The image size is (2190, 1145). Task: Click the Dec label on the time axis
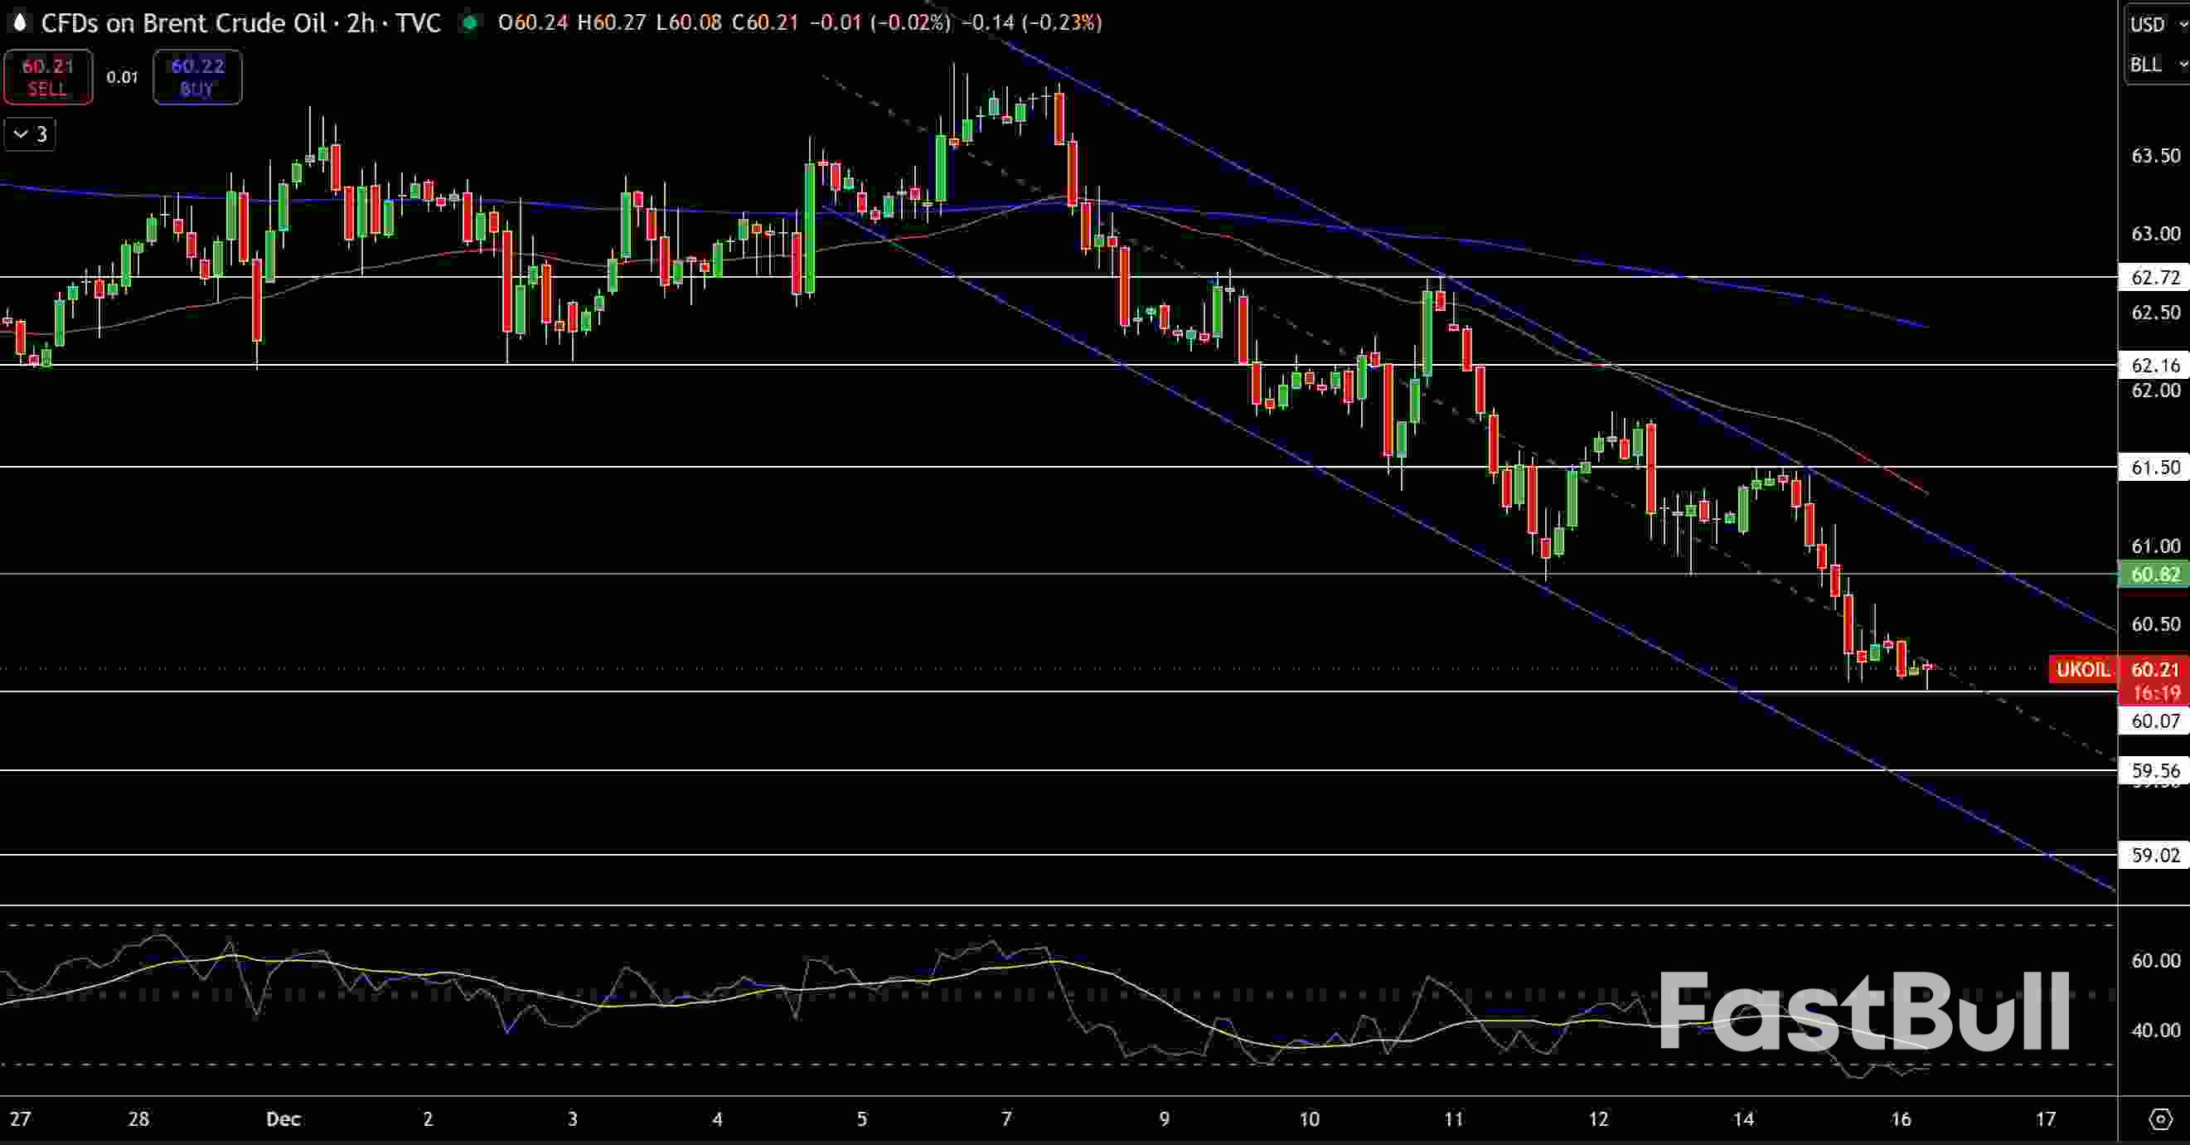click(x=283, y=1120)
